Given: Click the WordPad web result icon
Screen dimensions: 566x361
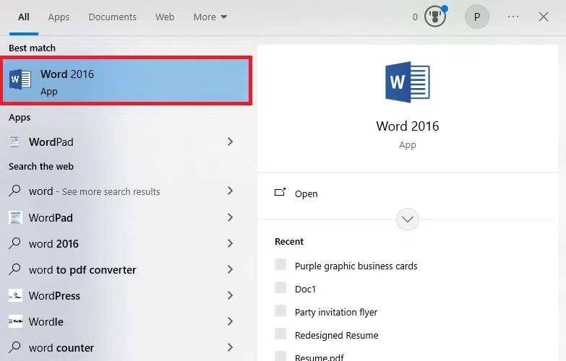Looking at the screenshot, I should (x=15, y=217).
